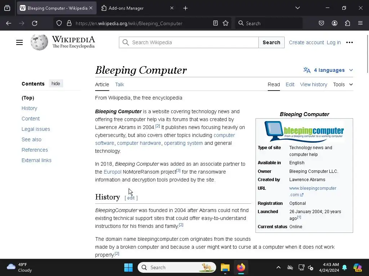Click the muted volume icon in system tray
The height and width of the screenshot is (276, 369).
pyautogui.click(x=311, y=267)
